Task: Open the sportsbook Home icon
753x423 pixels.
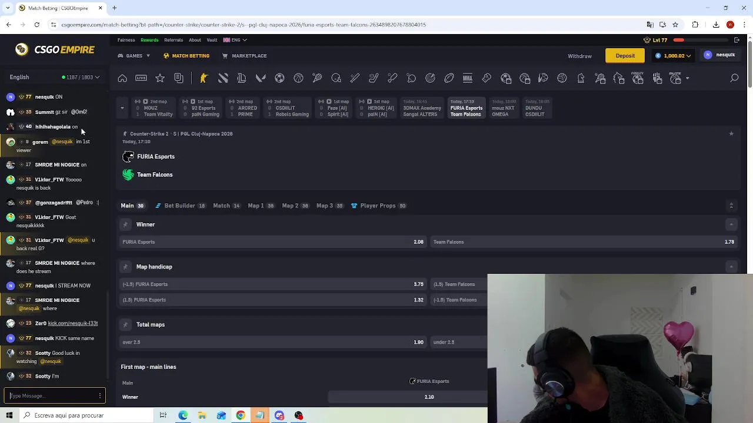Action: click(122, 78)
